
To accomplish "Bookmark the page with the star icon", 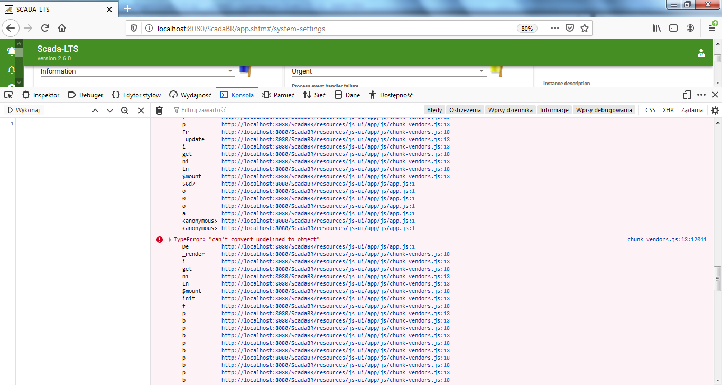I will click(x=585, y=29).
